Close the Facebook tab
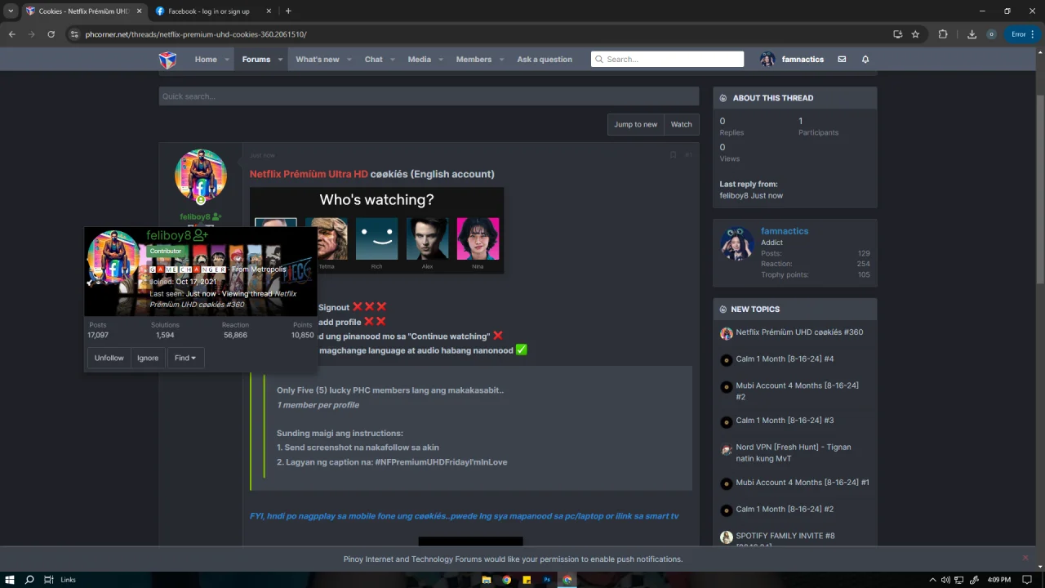Viewport: 1045px width, 588px height. [269, 11]
